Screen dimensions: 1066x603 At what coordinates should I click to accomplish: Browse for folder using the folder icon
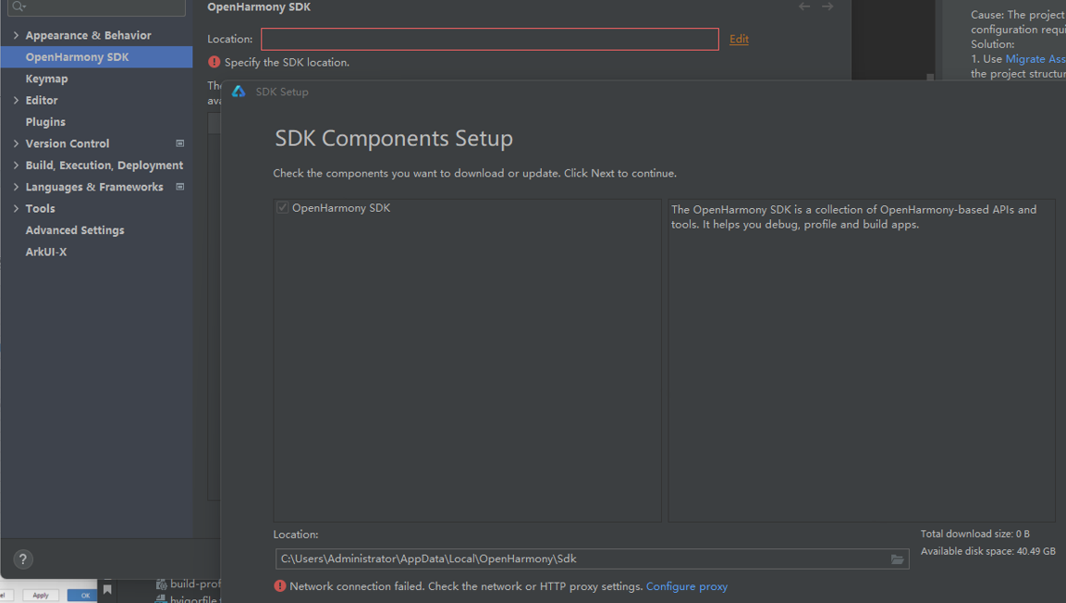pyautogui.click(x=898, y=560)
